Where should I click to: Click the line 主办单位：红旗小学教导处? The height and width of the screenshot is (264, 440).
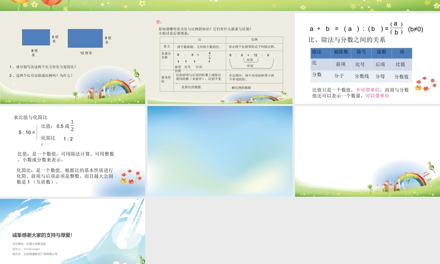[29, 244]
